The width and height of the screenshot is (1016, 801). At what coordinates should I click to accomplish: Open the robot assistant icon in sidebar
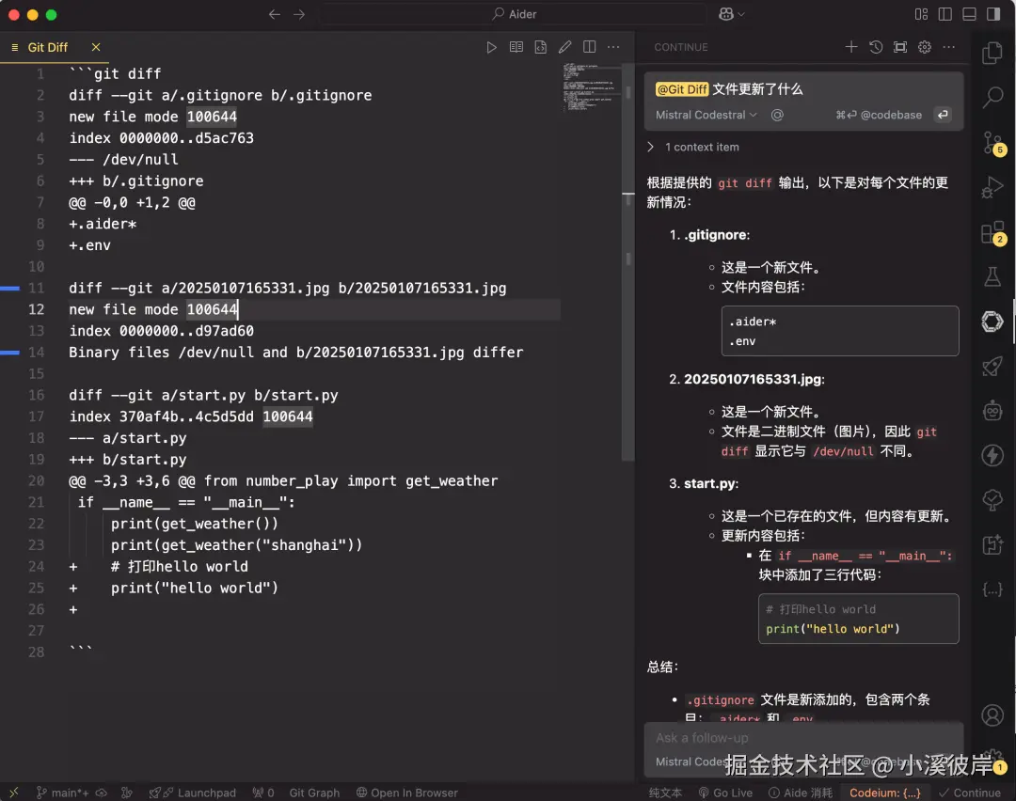[992, 411]
